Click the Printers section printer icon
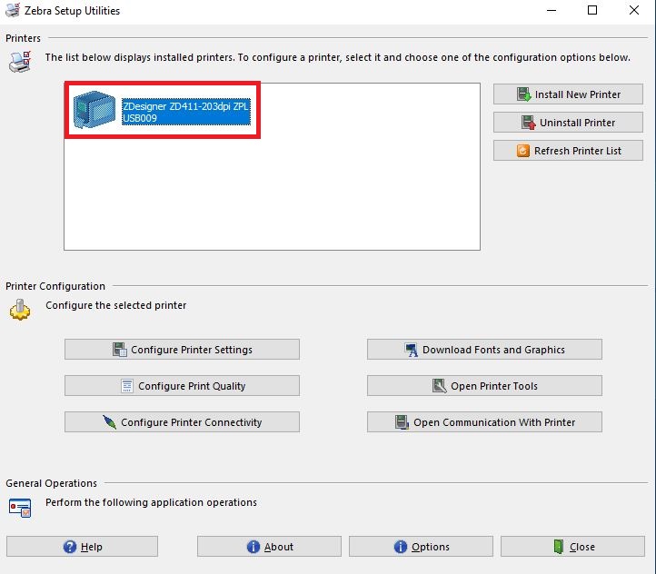The width and height of the screenshot is (656, 574). tap(20, 62)
